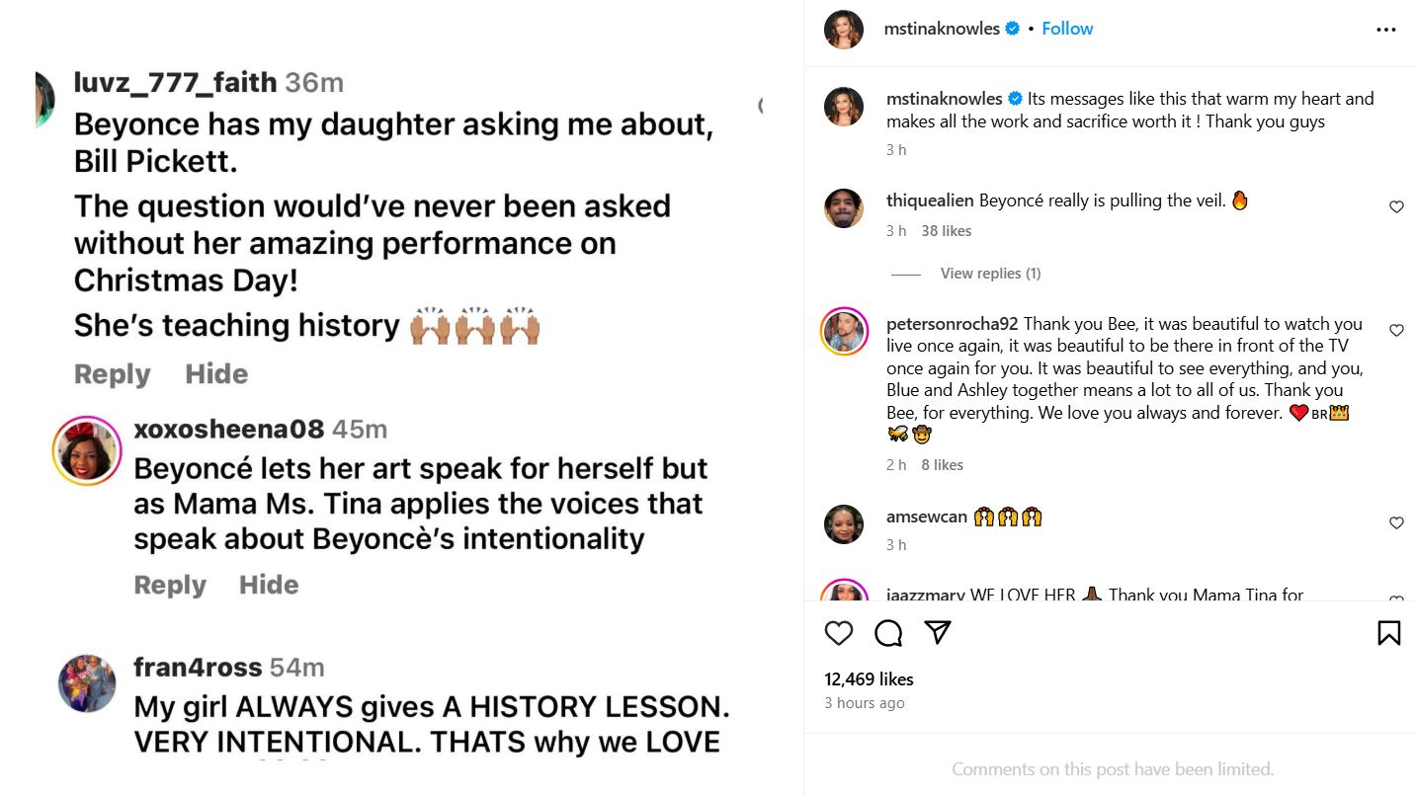Like amsewcan's comment via the heart icon
The image size is (1415, 797).
1396,523
